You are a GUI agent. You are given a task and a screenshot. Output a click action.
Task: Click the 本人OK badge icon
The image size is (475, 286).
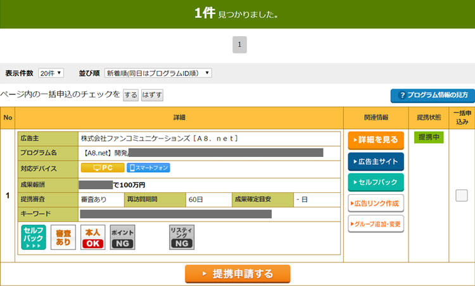coord(92,237)
